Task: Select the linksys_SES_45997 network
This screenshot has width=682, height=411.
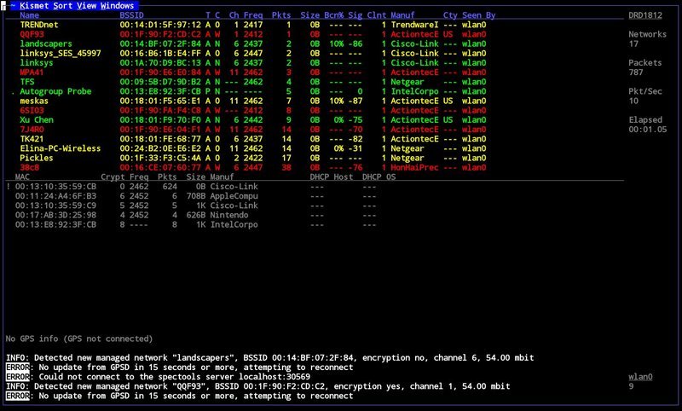Action: [253, 54]
